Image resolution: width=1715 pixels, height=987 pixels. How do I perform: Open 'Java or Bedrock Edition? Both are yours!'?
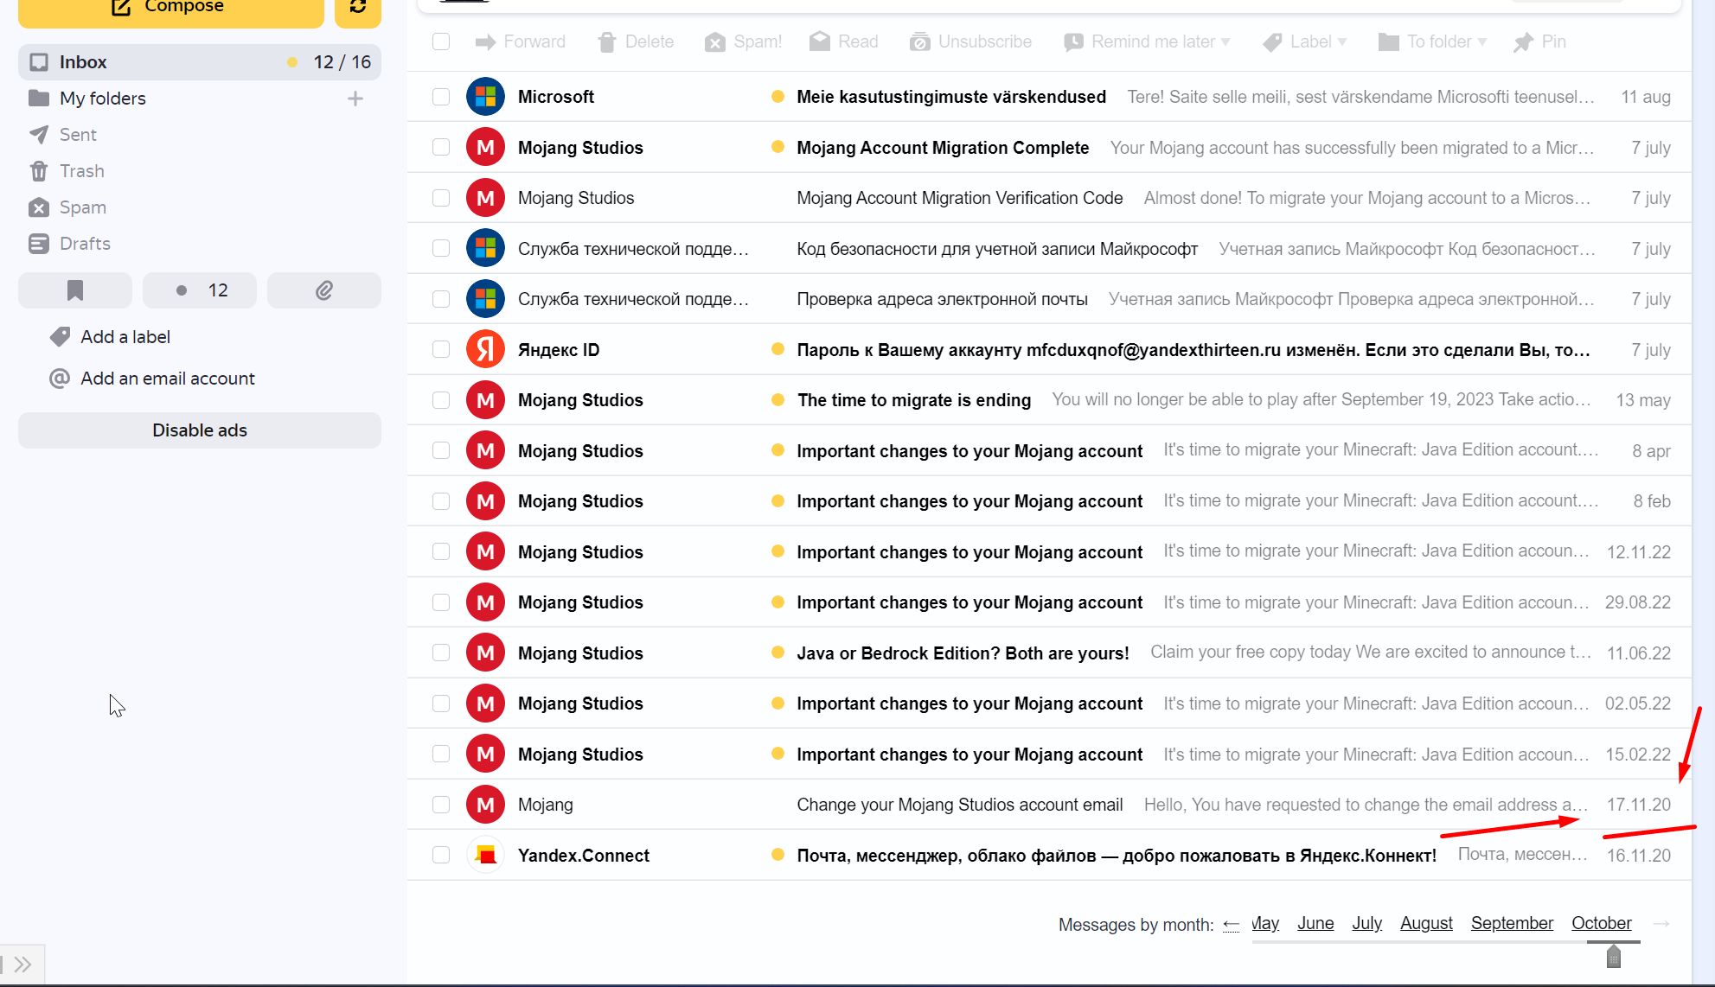tap(963, 653)
